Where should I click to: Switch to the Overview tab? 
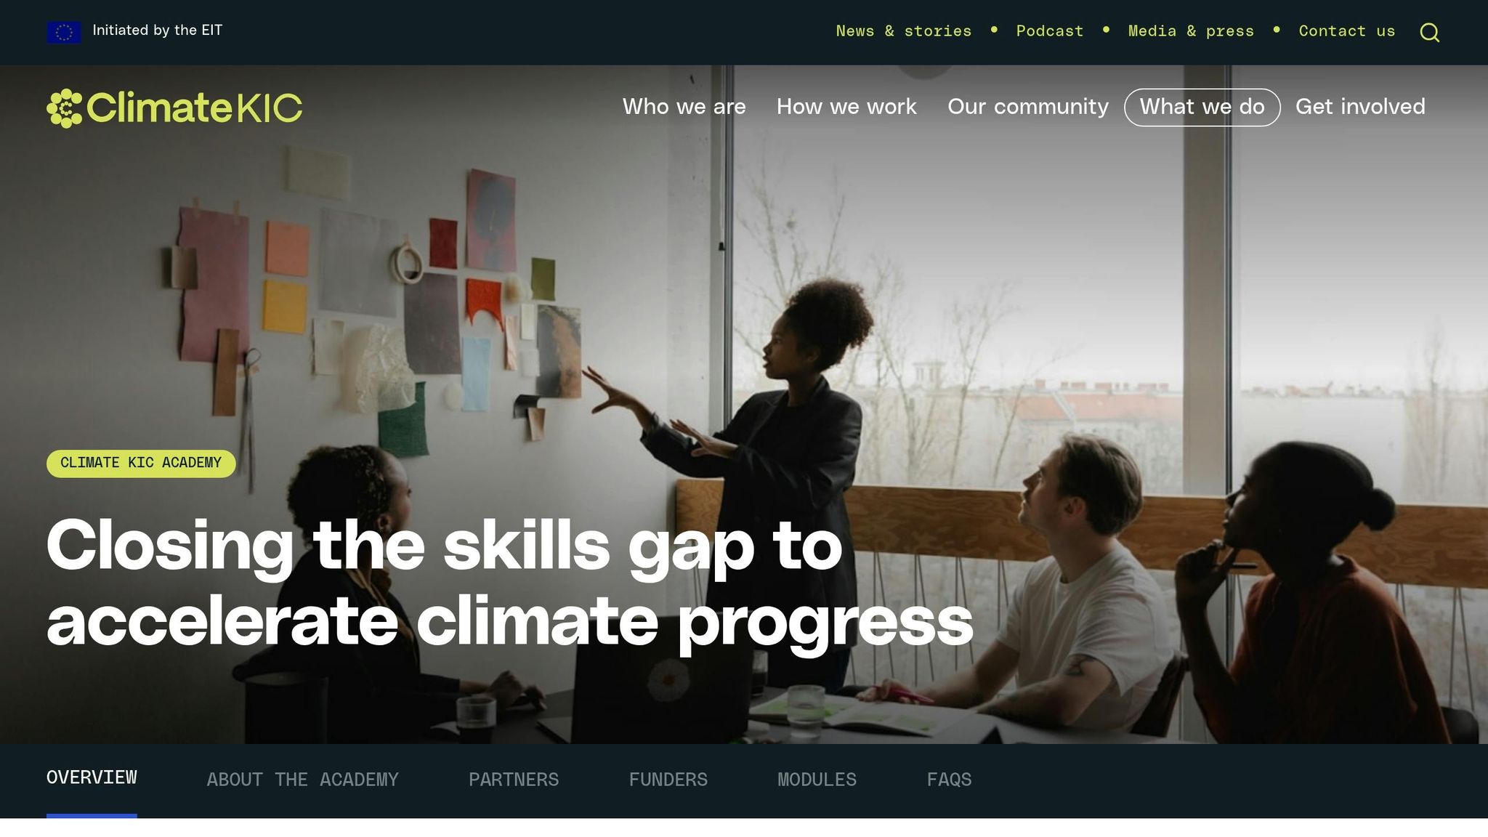(92, 778)
